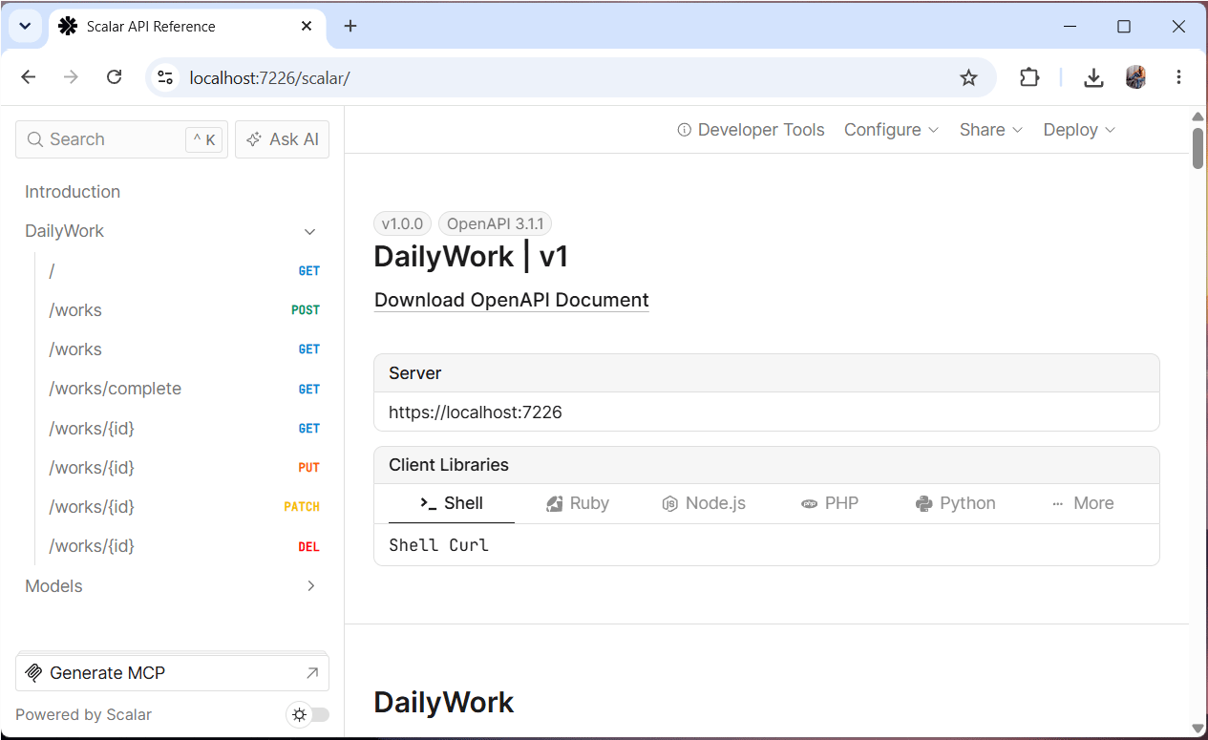Click the DailyWork | v1 title
Screen dimensions: 1208x740
click(x=471, y=257)
